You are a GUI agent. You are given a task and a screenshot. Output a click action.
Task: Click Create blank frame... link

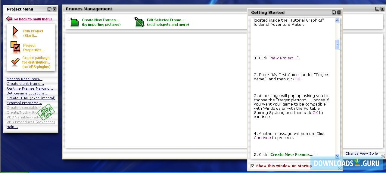[x=25, y=84]
